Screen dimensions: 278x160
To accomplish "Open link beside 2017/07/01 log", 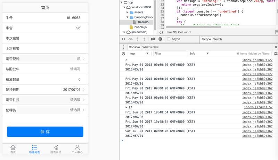I will [x=257, y=136].
